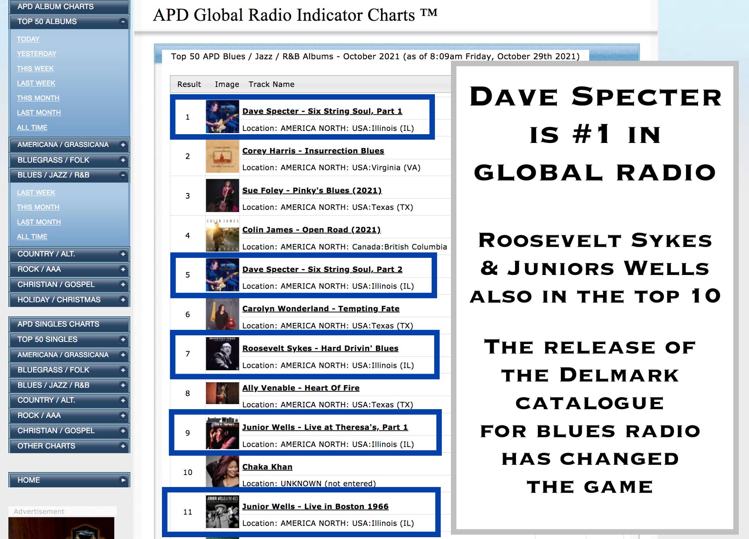Collapse BLUES / JAZZ / R&B album menu

[x=123, y=175]
